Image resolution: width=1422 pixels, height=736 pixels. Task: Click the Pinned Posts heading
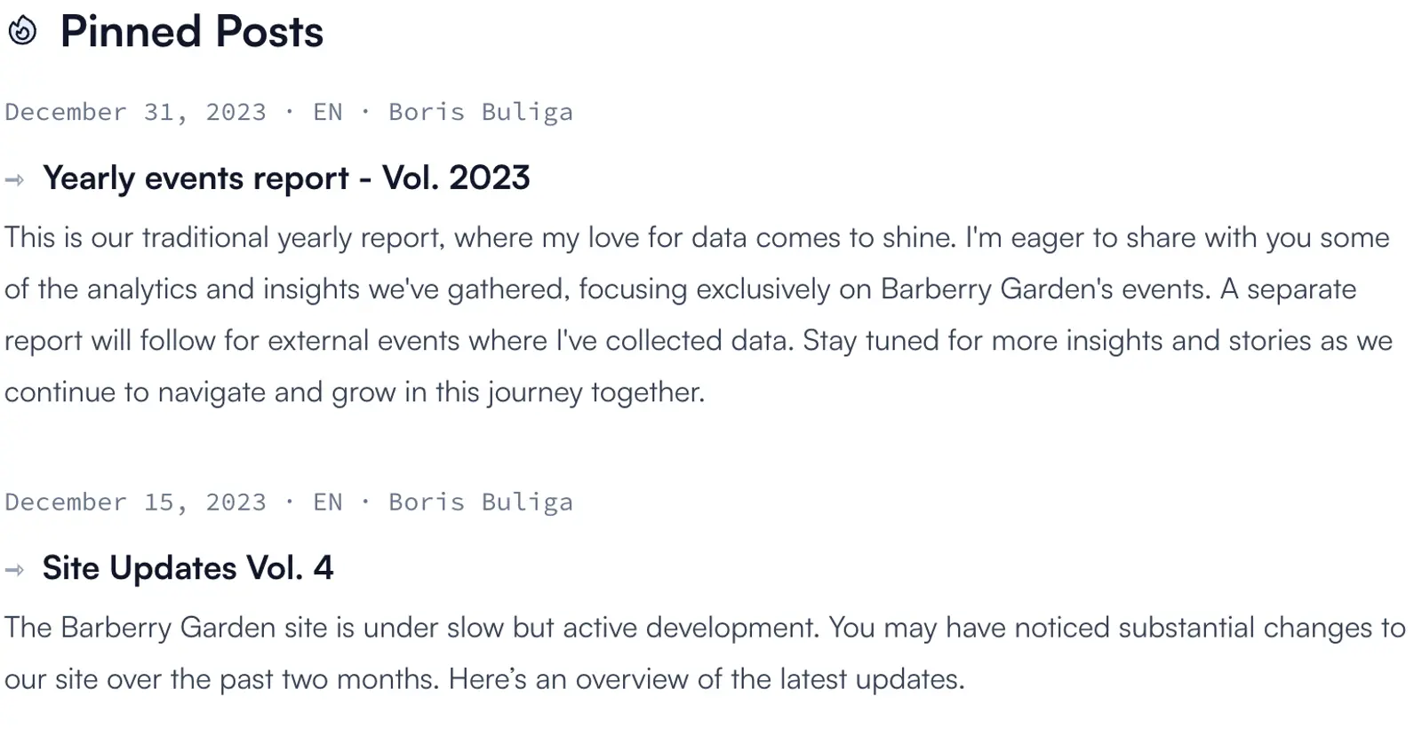point(191,32)
